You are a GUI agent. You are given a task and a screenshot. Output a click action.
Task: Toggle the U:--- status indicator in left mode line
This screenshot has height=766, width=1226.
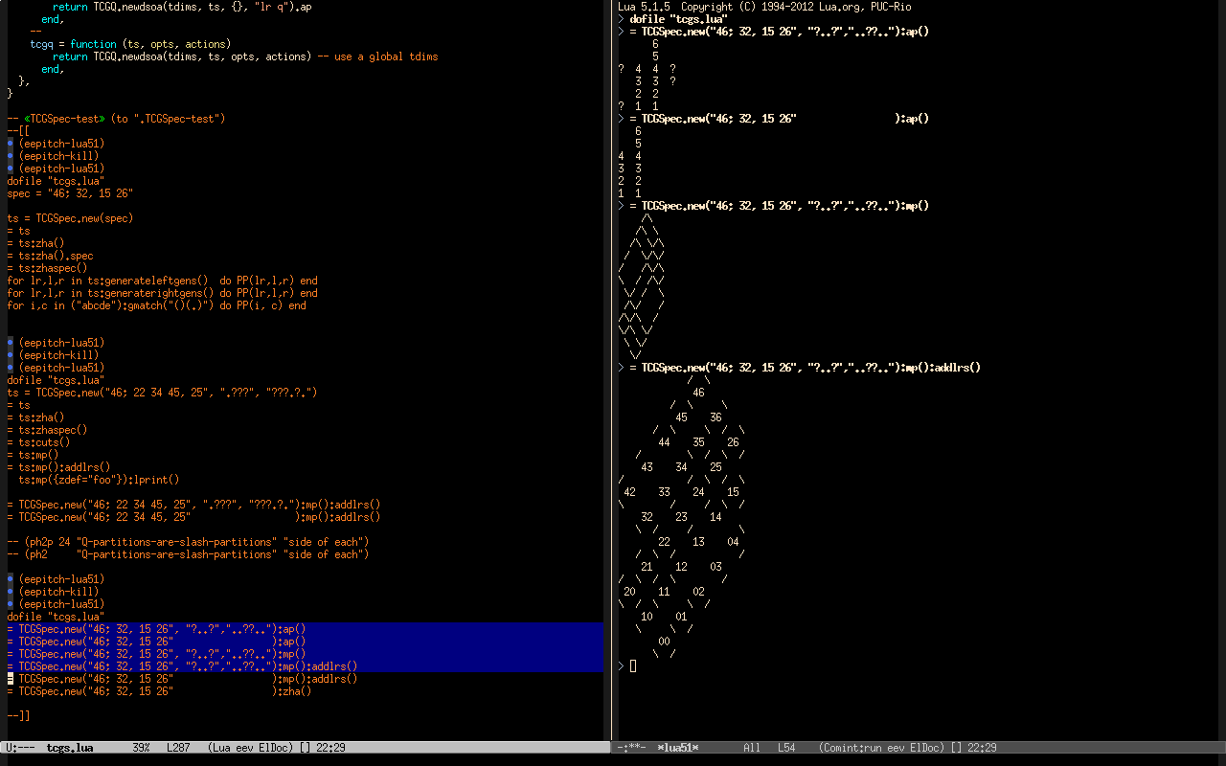coord(20,748)
